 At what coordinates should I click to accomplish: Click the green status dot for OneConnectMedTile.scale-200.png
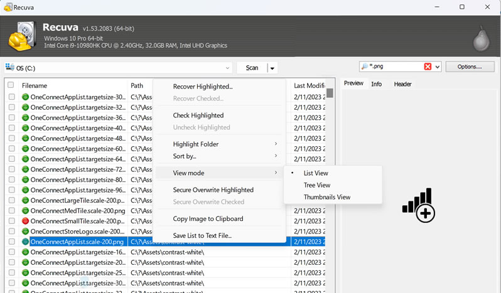tap(25, 211)
